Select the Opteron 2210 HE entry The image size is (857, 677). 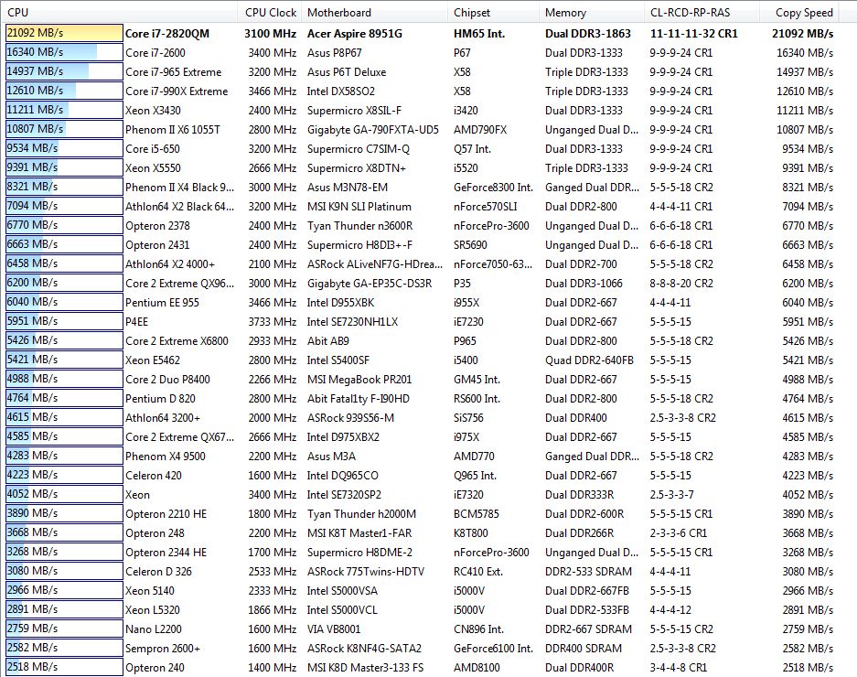pyautogui.click(x=166, y=514)
